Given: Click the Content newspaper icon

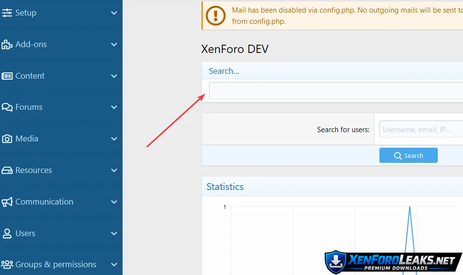Looking at the screenshot, I should pos(7,76).
